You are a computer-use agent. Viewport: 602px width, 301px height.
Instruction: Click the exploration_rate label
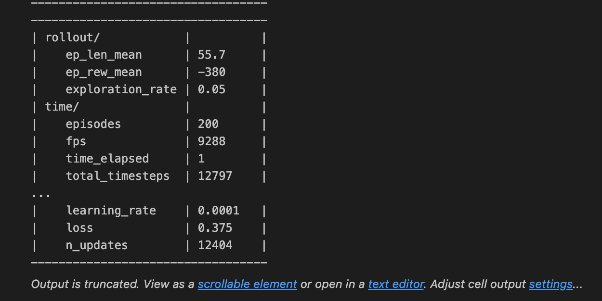pyautogui.click(x=121, y=89)
